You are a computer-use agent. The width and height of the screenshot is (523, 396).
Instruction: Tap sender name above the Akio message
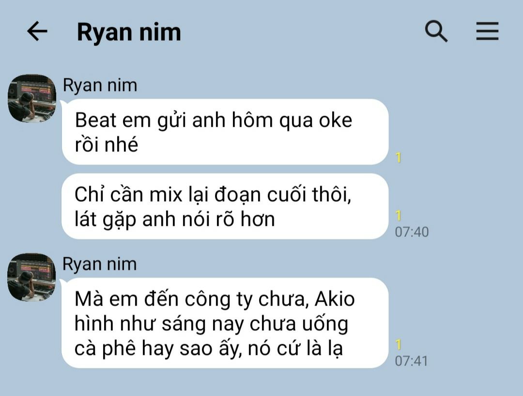point(100,264)
